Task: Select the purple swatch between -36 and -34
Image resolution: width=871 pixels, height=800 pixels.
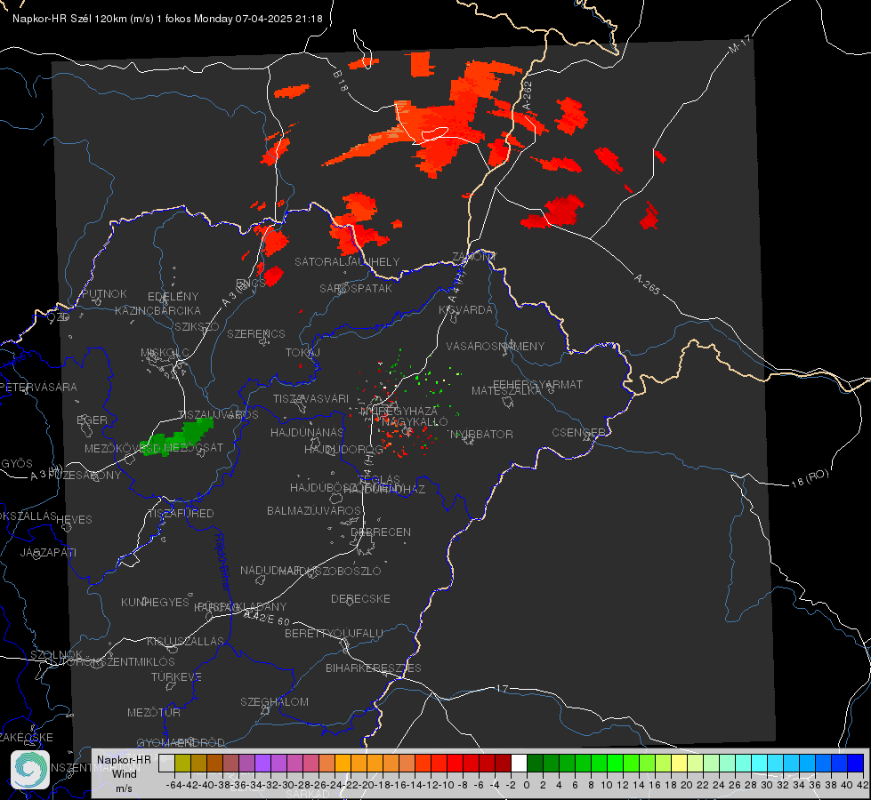Action: (246, 763)
